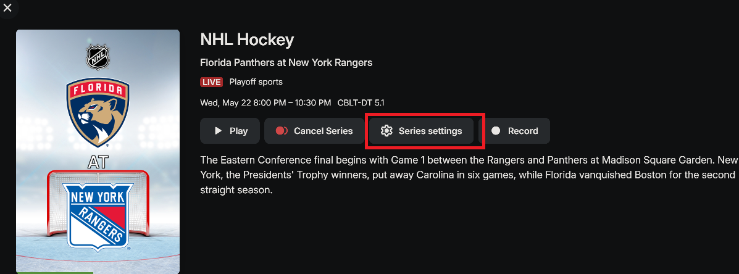Screen dimensions: 739x274
Task: Click the green progress bar under poster
Action: (x=54, y=272)
